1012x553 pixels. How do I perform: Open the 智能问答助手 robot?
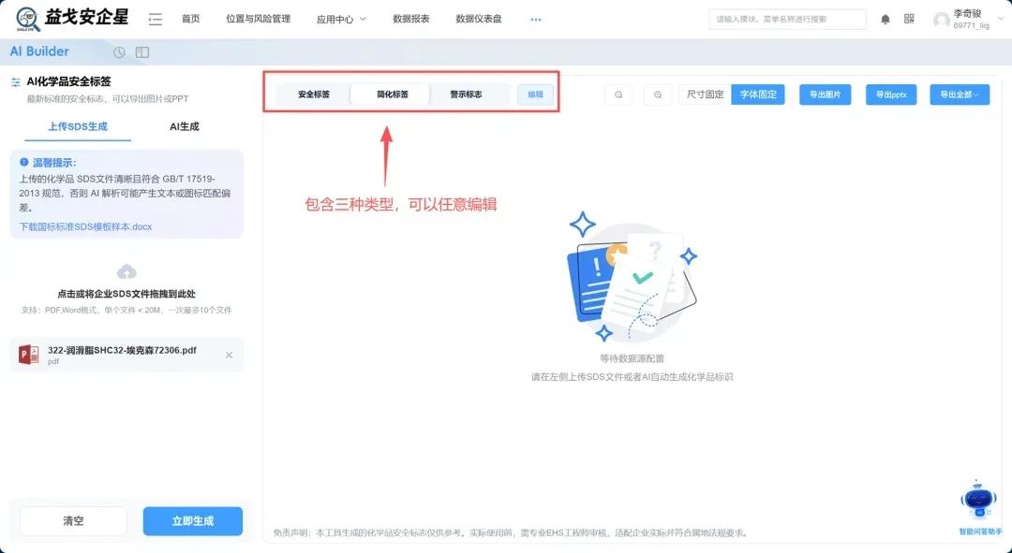(979, 503)
